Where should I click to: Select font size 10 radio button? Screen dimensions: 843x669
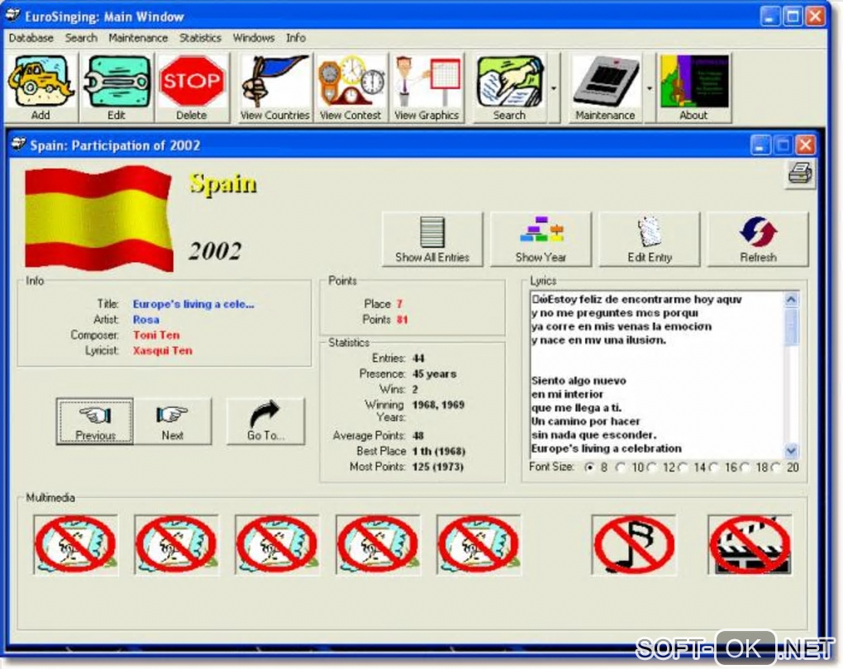point(621,467)
